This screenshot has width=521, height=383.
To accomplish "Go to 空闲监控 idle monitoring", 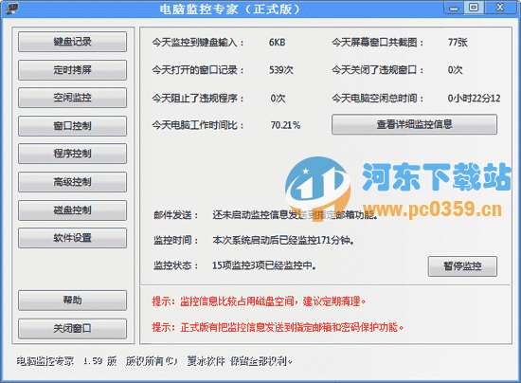I will (x=72, y=98).
